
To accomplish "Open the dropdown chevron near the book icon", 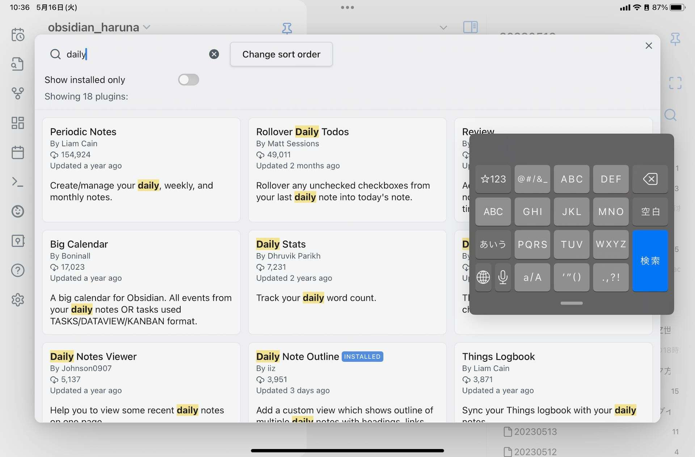I will [x=443, y=27].
